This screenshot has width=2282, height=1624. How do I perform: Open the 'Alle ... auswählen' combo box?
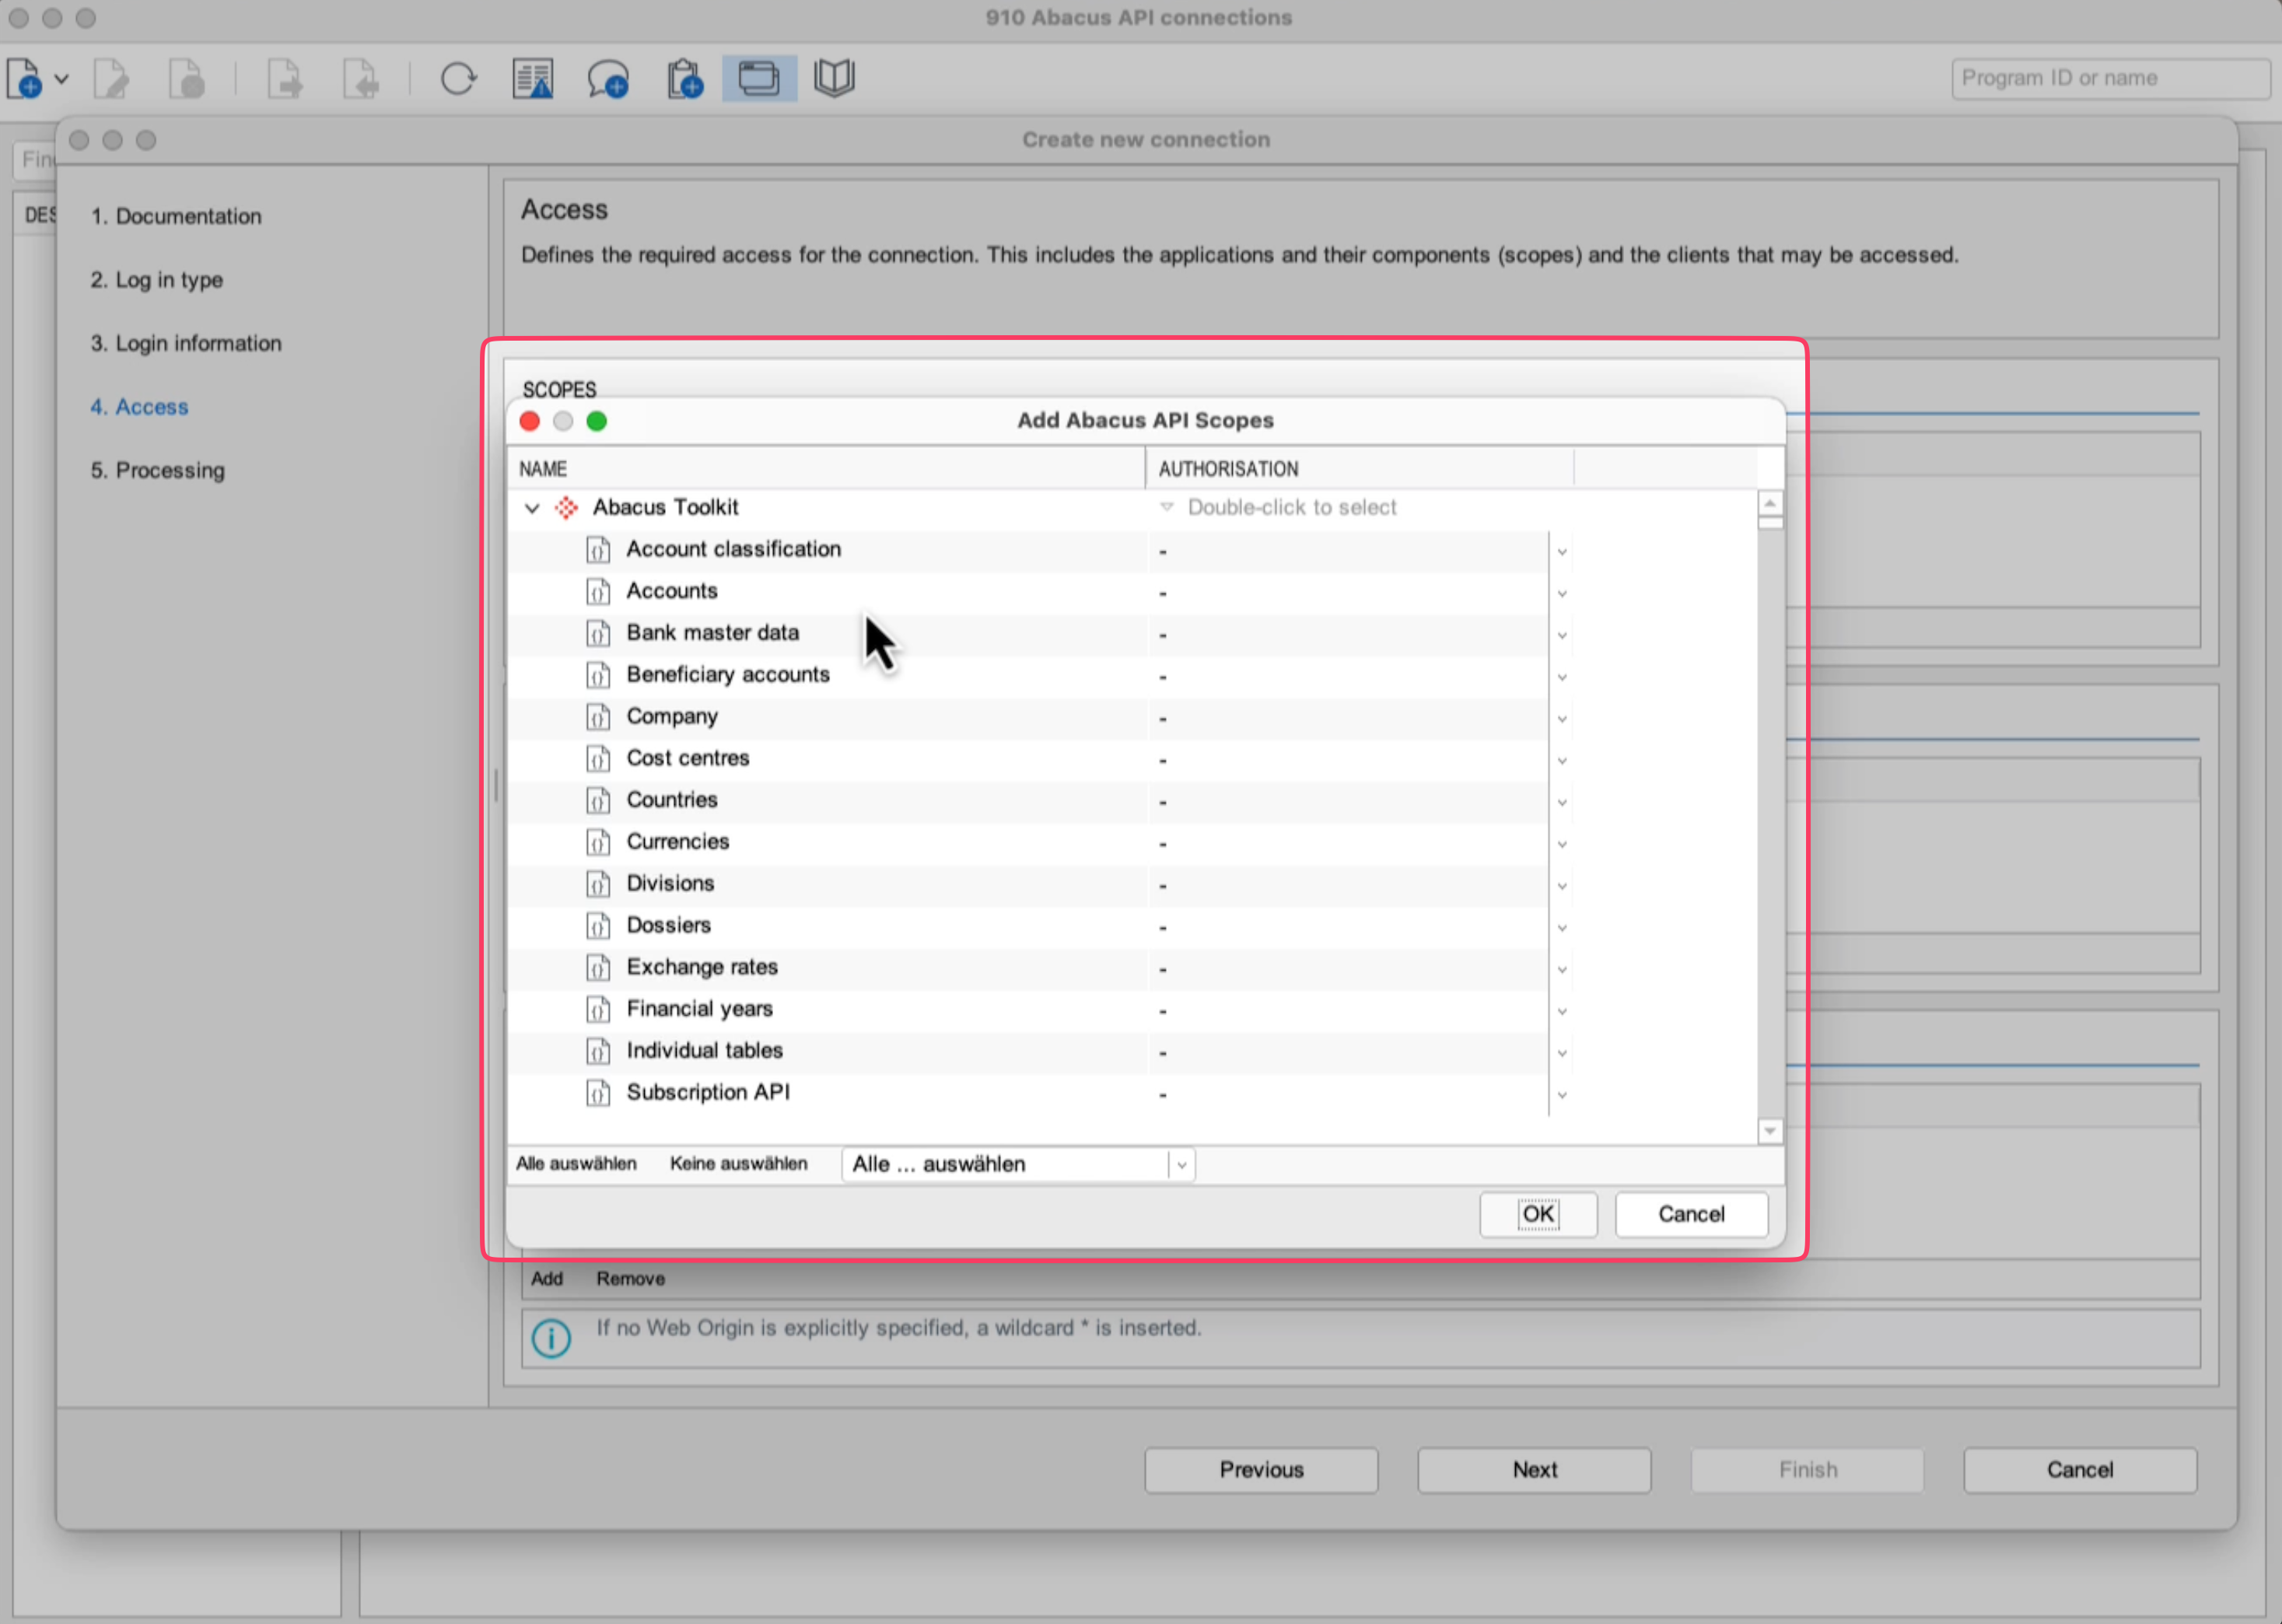(x=1018, y=1164)
